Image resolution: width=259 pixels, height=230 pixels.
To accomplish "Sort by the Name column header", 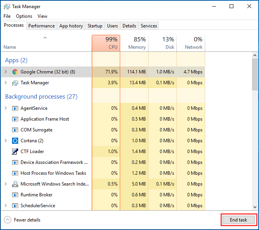I will tap(46, 43).
